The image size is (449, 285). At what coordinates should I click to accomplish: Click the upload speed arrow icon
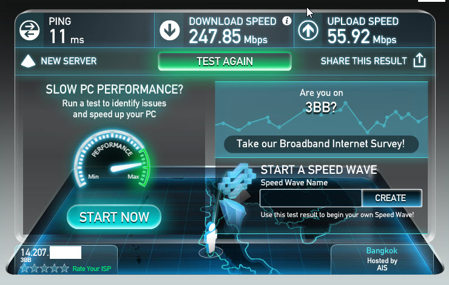click(308, 30)
